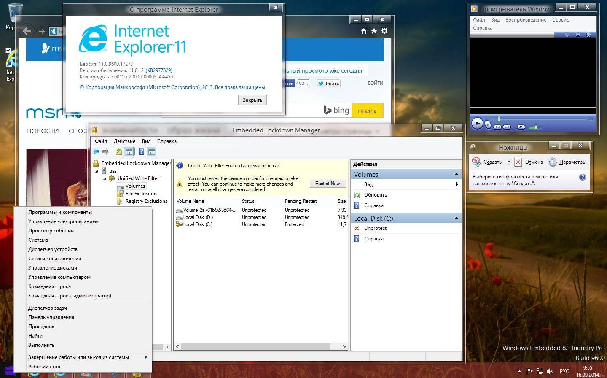Show hidden tray icons arrow
This screenshot has height=378, width=607.
pyautogui.click(x=519, y=372)
